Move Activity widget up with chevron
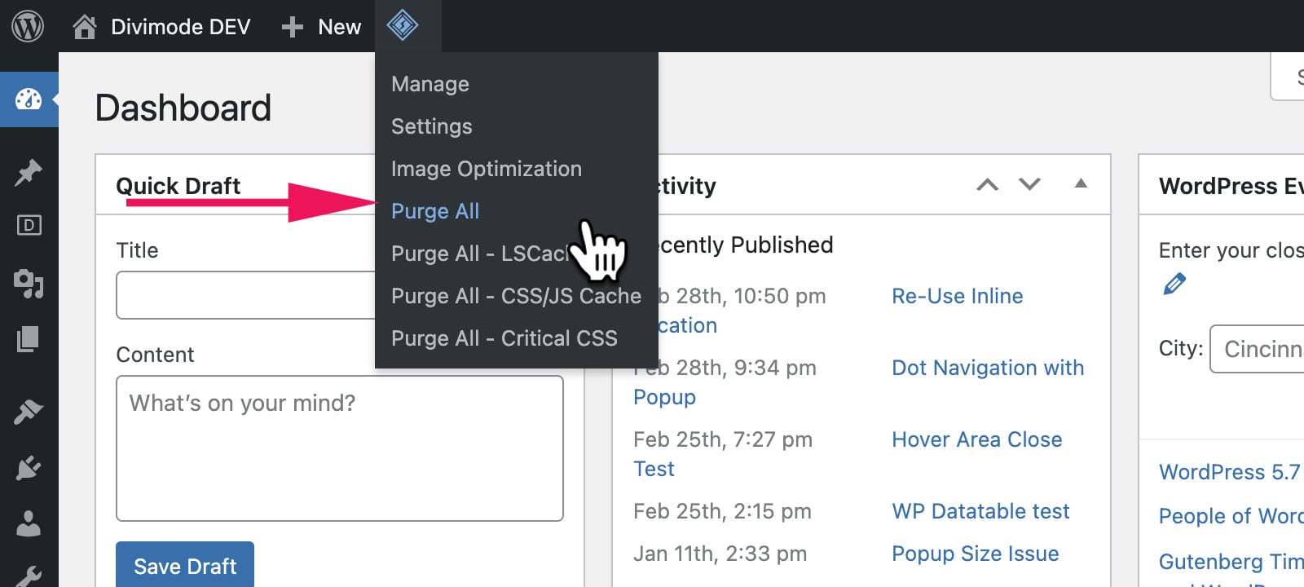 [987, 185]
